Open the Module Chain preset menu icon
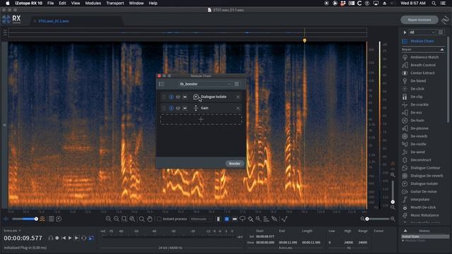 [237, 84]
